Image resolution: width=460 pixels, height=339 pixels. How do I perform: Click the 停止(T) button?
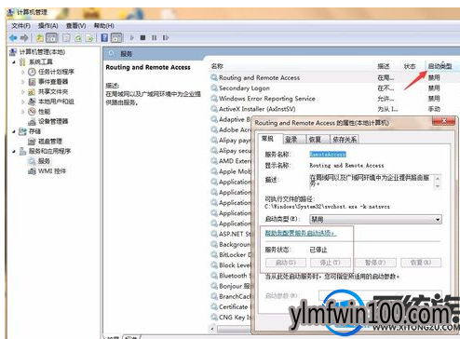pyautogui.click(x=331, y=263)
